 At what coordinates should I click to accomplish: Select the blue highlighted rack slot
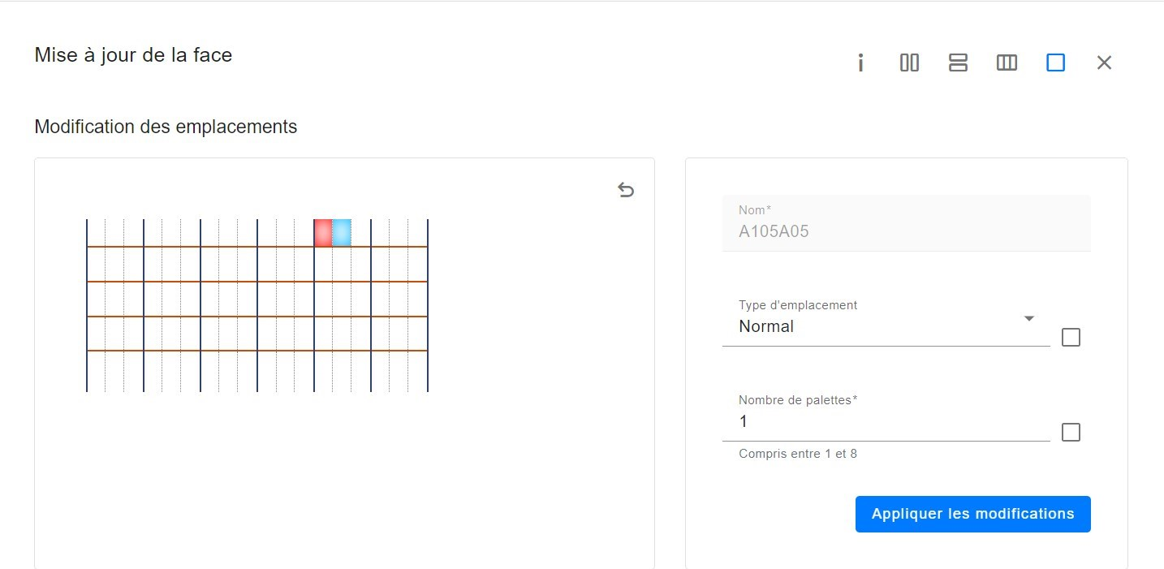click(342, 232)
